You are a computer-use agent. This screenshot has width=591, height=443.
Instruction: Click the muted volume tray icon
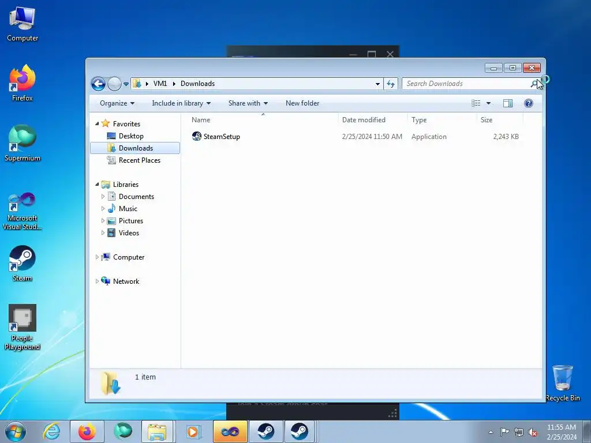[533, 432]
